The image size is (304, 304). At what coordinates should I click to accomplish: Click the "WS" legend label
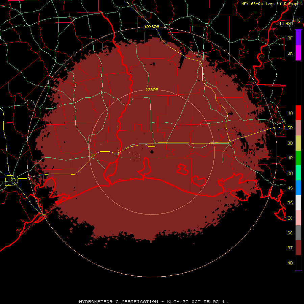pos(290,188)
